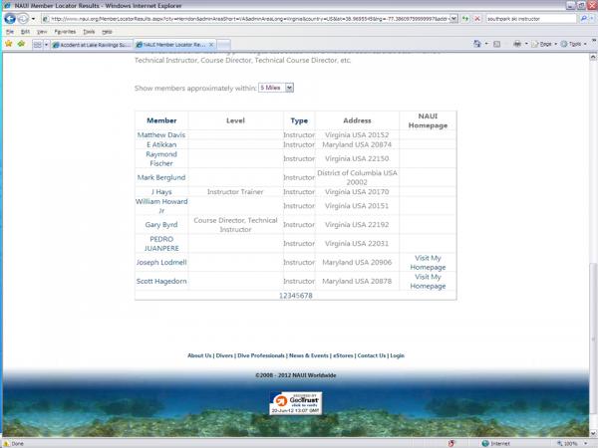Open the eStores footer link
Image resolution: width=598 pixels, height=448 pixels.
pos(343,355)
